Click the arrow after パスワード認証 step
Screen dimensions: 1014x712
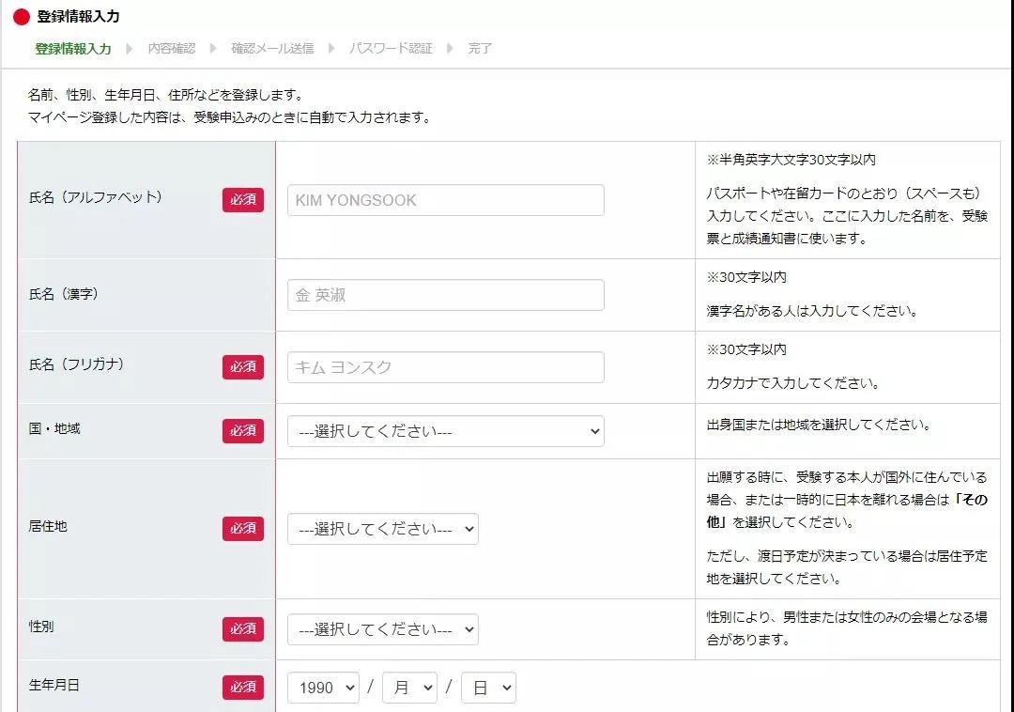pyautogui.click(x=450, y=49)
